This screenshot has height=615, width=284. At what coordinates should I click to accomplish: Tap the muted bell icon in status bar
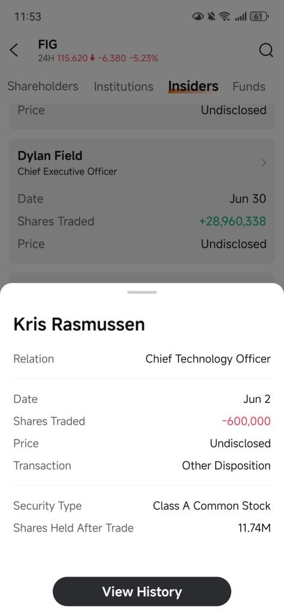pyautogui.click(x=212, y=16)
